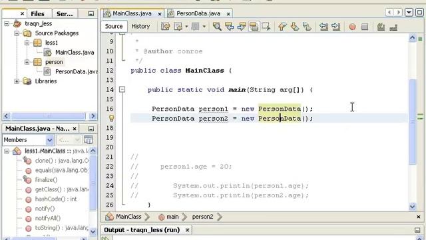Viewport: 426px width, 240px height.
Task: Close the MainClass.java editor tab
Action: click(160, 13)
